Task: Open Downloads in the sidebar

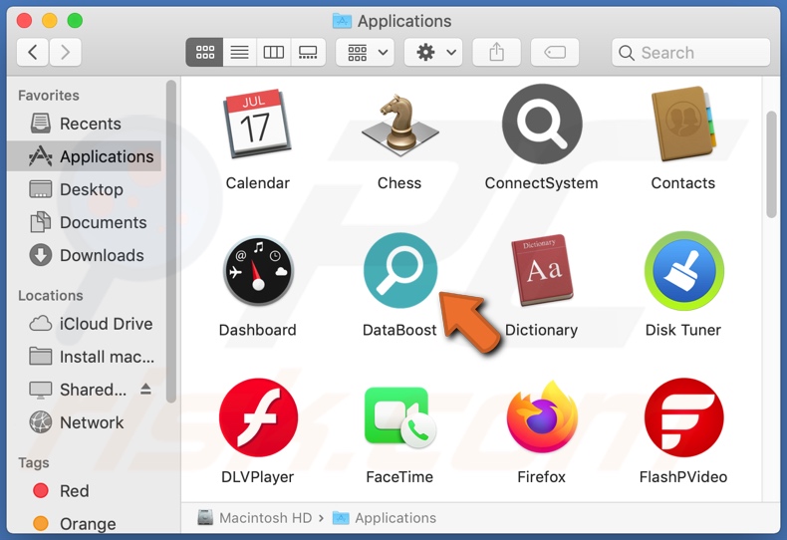Action: (85, 255)
